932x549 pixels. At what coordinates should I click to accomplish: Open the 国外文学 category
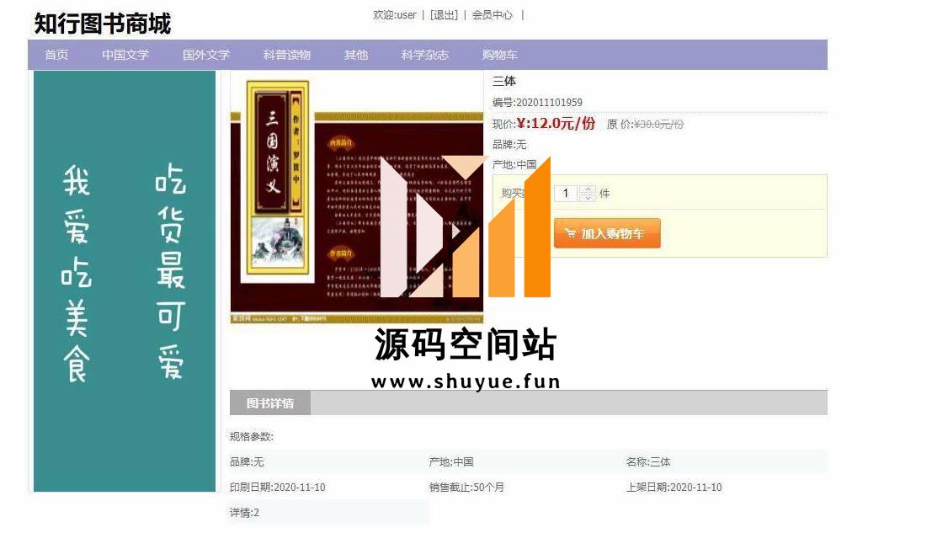click(x=206, y=55)
